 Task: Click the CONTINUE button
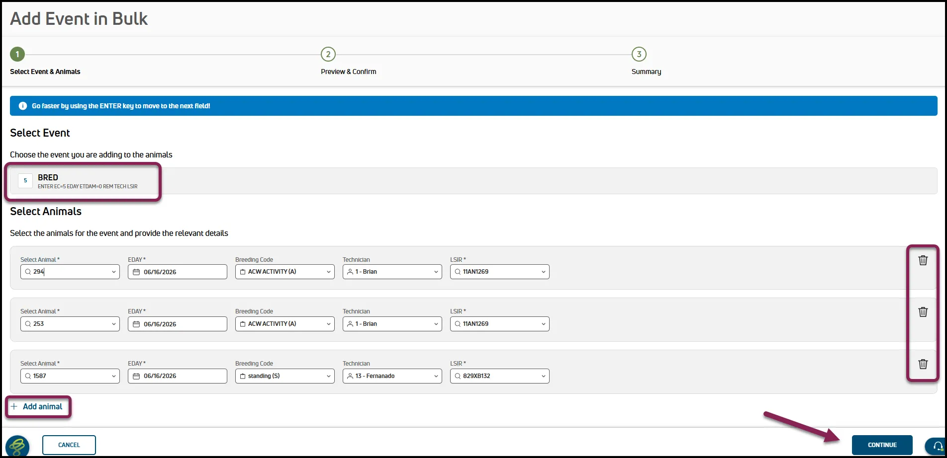[882, 445]
